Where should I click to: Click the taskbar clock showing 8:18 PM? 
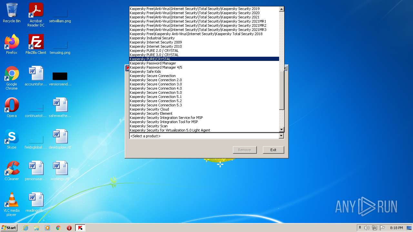tap(396, 228)
